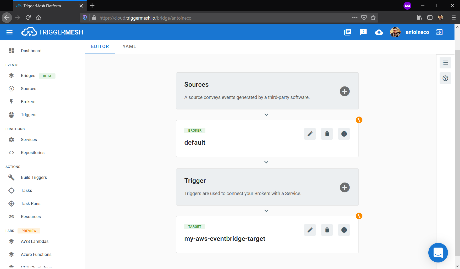The image size is (460, 269).
Task: Add a new trigger with plus button
Action: (x=345, y=187)
